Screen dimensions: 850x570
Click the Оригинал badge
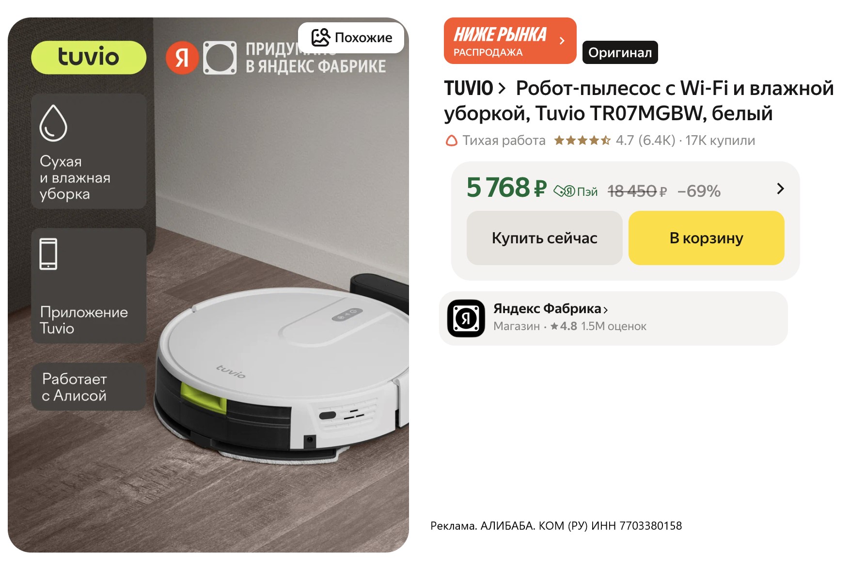tap(620, 52)
